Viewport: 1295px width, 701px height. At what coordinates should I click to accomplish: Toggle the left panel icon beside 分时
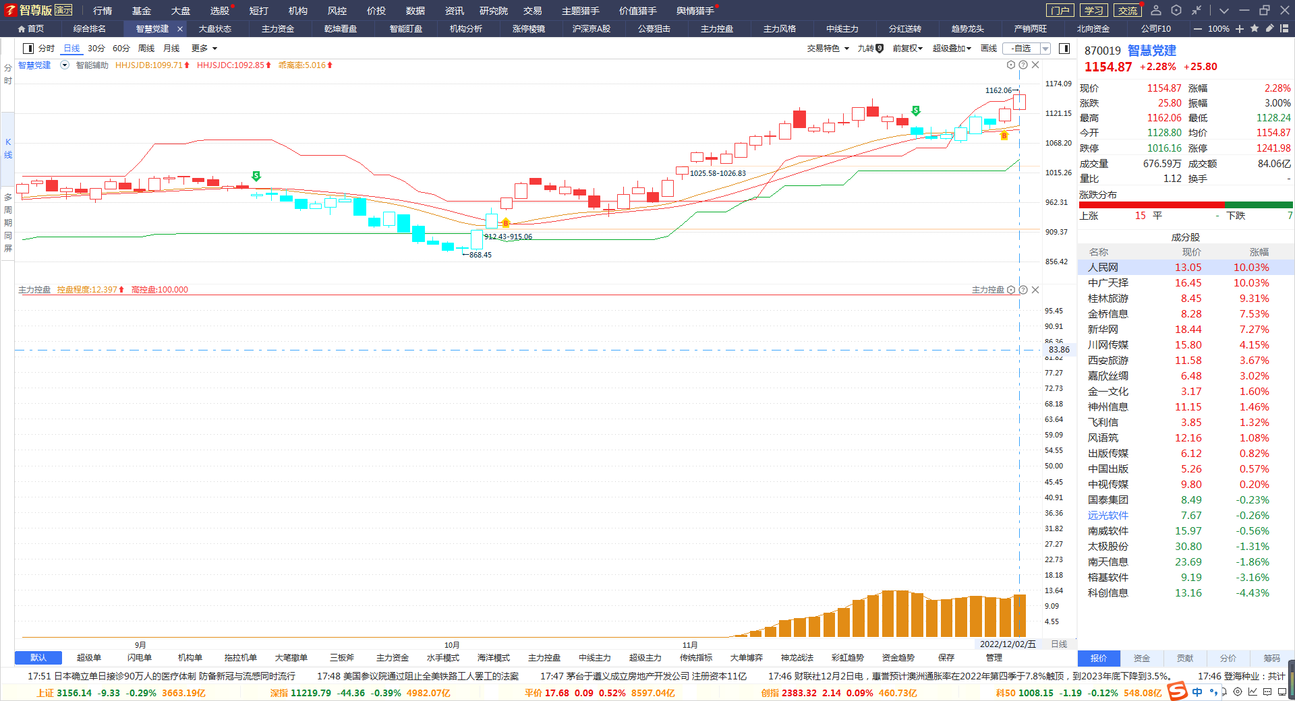click(x=28, y=49)
